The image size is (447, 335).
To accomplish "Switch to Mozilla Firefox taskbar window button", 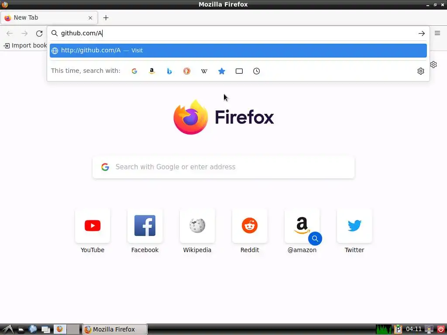I will coord(115,329).
